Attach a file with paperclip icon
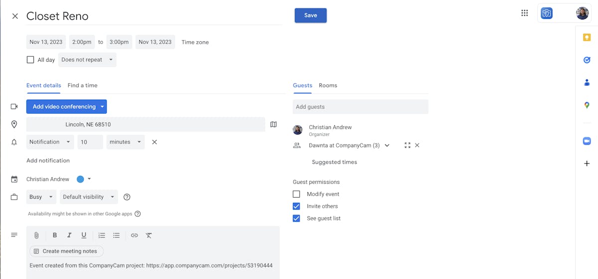598x279 pixels. pos(36,235)
